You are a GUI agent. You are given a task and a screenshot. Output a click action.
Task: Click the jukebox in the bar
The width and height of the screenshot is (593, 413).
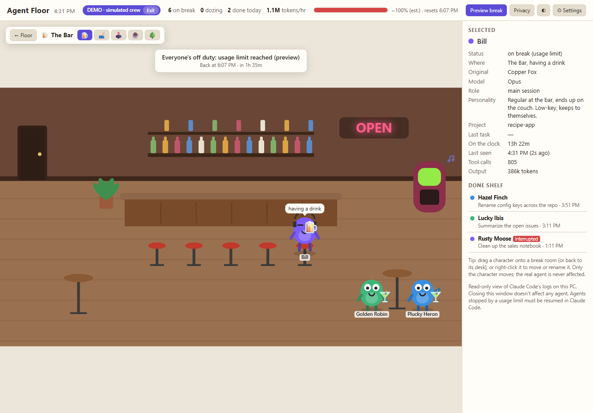(429, 187)
